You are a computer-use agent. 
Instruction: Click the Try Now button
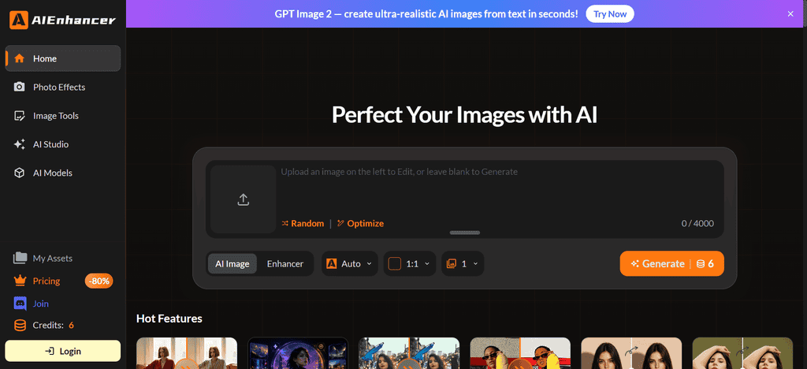click(610, 14)
